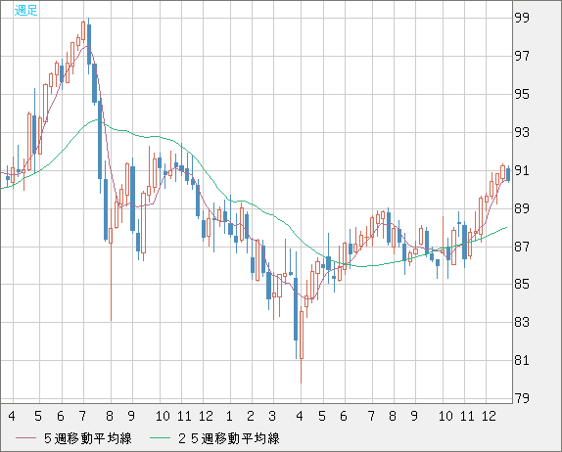This screenshot has width=562, height=452.
Task: Click the 週足 label in the chart corner
Action: click(25, 10)
